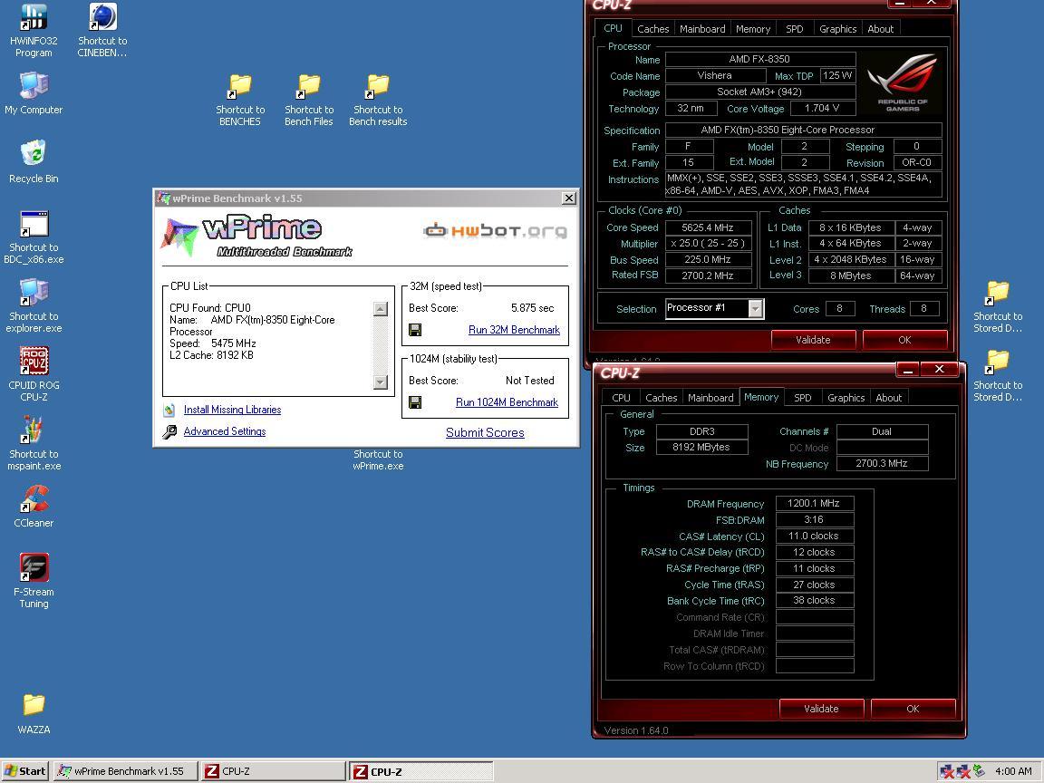Click the Core Speed value 5625.4 MHz

click(x=708, y=227)
